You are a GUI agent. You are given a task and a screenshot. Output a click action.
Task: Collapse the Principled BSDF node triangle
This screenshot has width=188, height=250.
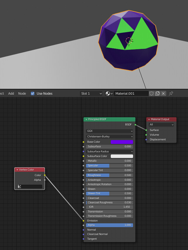pos(86,119)
